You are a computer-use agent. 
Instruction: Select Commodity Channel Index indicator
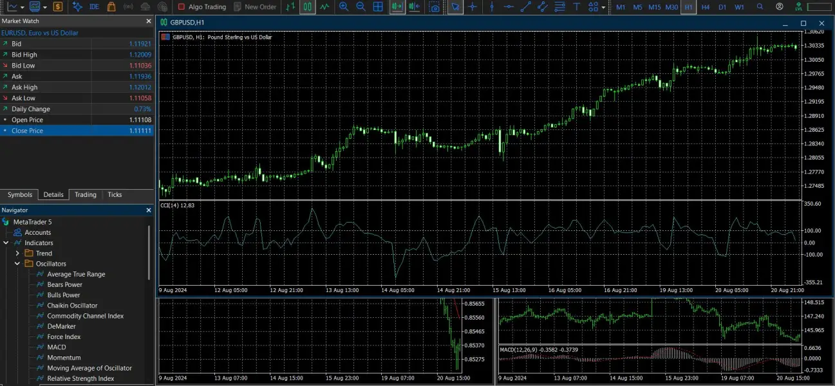point(85,316)
